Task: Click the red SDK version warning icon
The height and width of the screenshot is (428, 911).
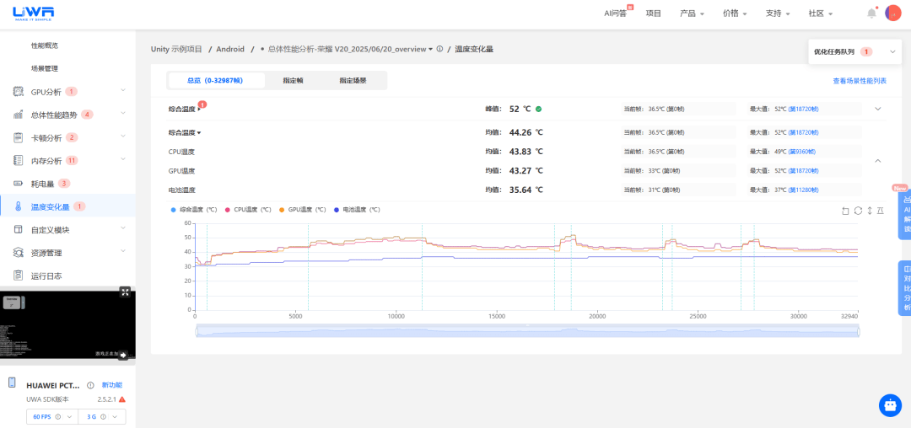Action: [122, 399]
